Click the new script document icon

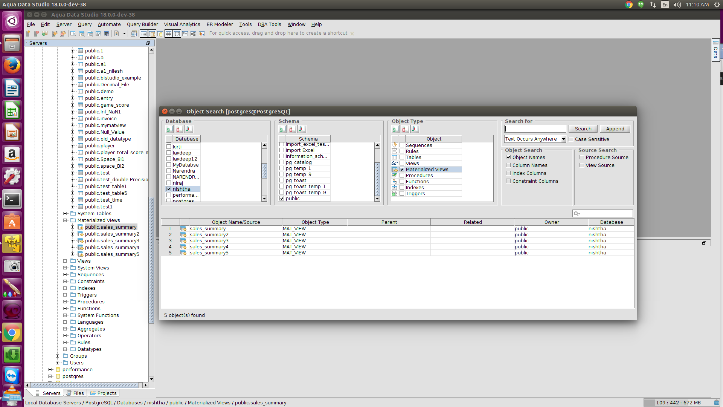[x=117, y=34]
